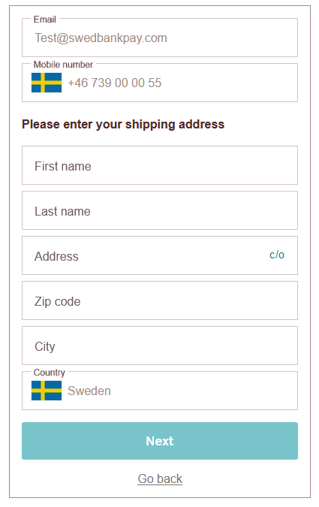
Task: Click the Mobile number field label
Action: [63, 65]
